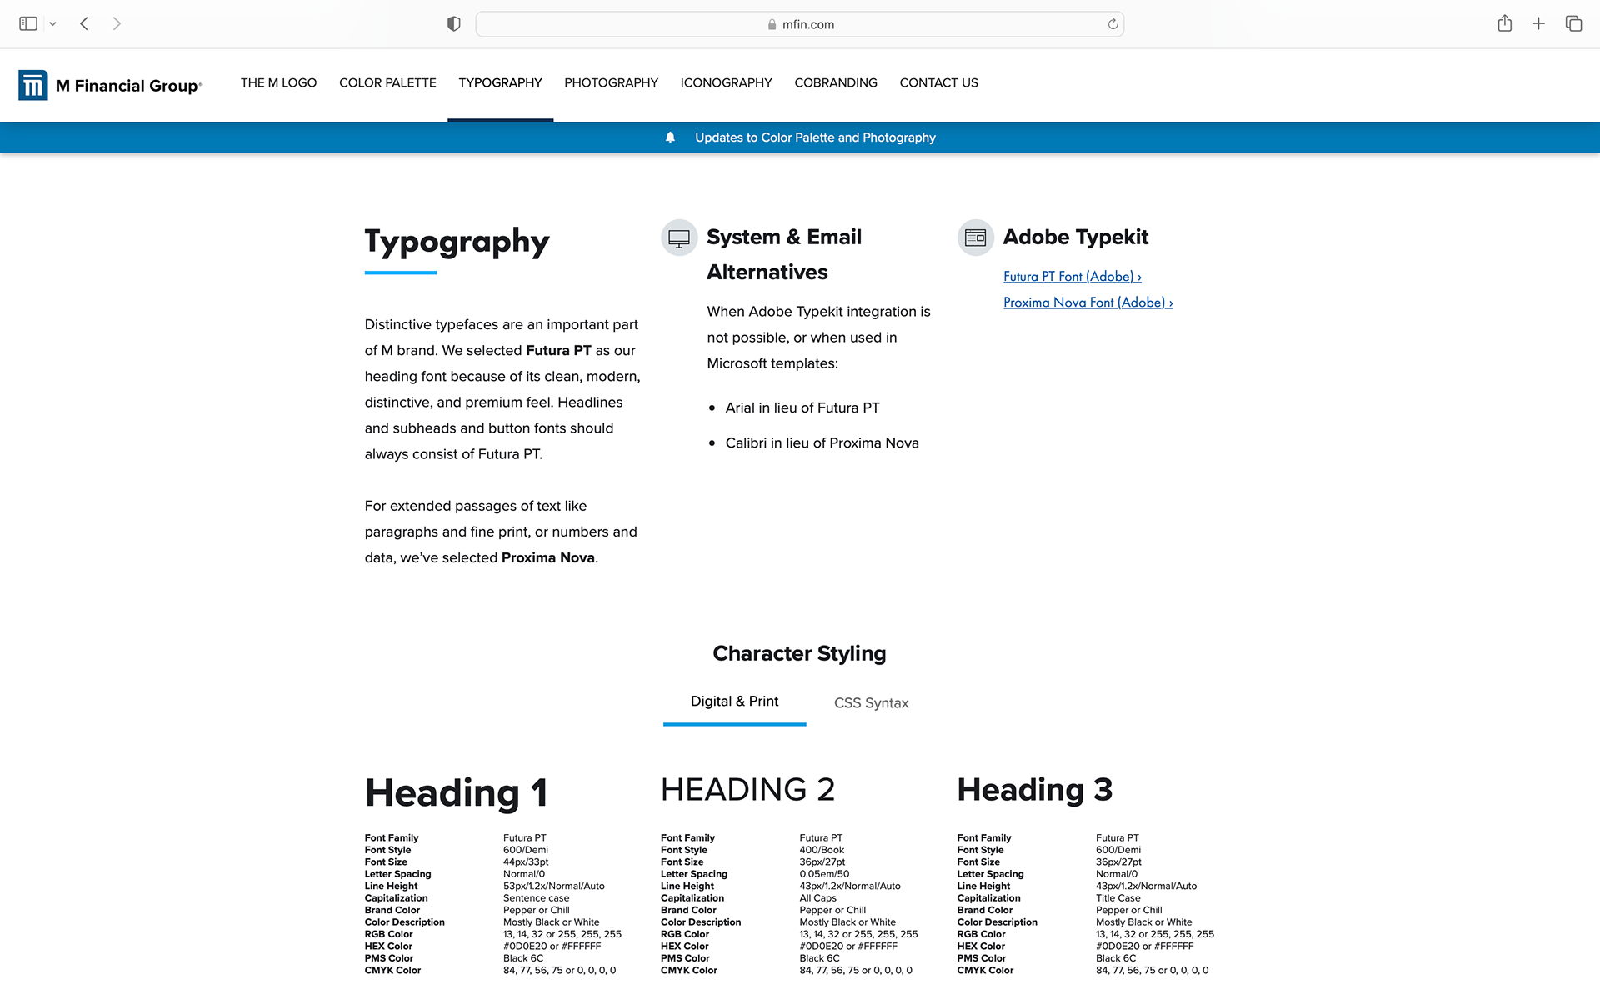The image size is (1600, 1000).
Task: Click CONTACT US in the navigation
Action: 938,82
